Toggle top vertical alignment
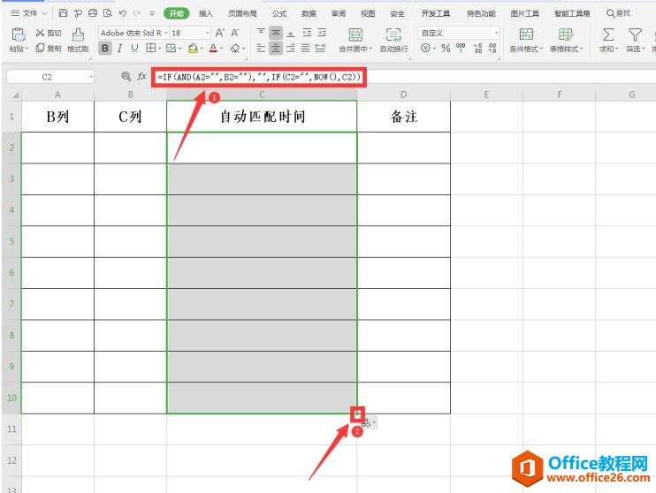The height and width of the screenshot is (493, 656). tap(261, 33)
